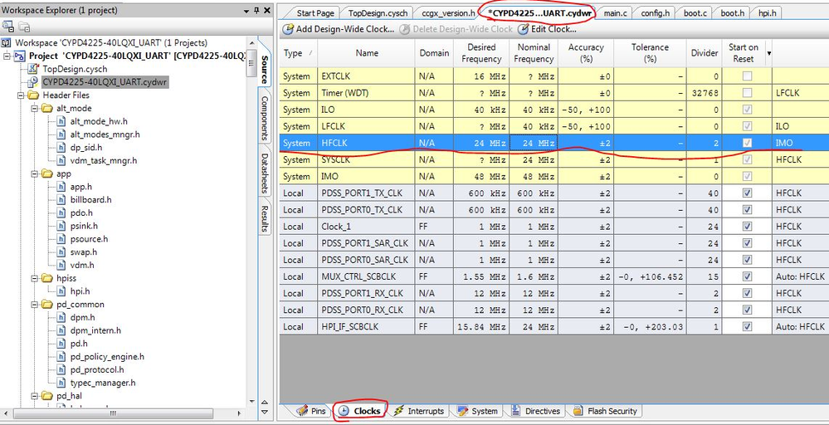Open the Interrupts tab at the bottom

(419, 411)
